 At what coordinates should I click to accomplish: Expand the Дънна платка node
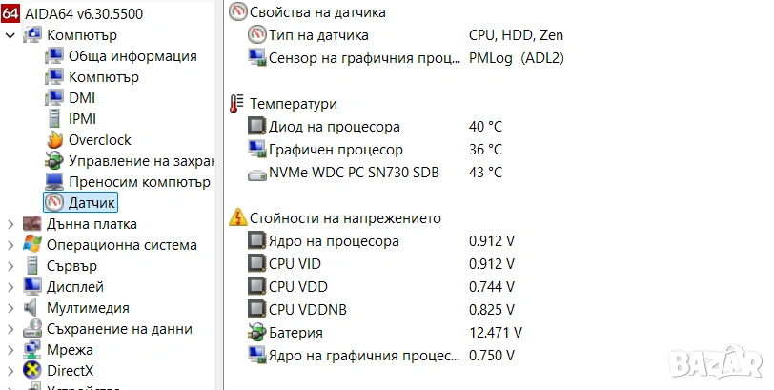click(x=10, y=224)
